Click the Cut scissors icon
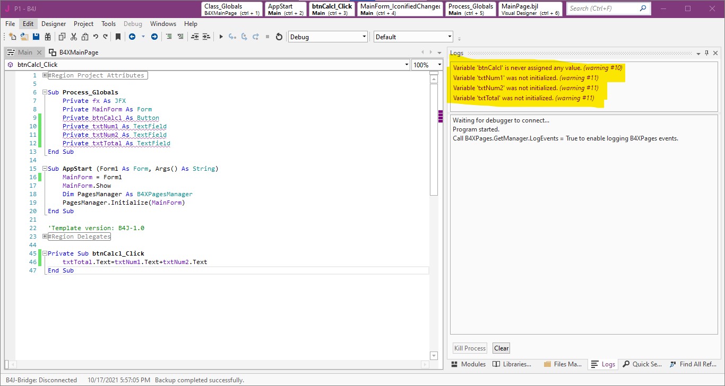Image resolution: width=725 pixels, height=386 pixels. [x=74, y=37]
